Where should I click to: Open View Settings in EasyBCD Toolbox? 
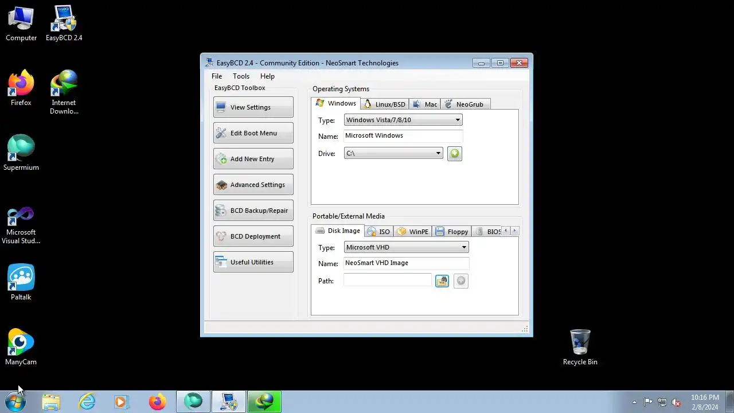[253, 107]
